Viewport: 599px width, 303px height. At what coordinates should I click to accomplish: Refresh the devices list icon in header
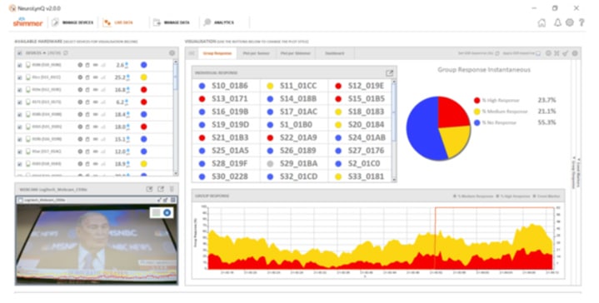(66, 53)
